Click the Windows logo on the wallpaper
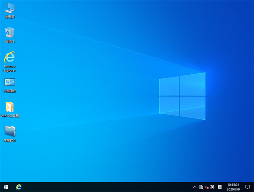This screenshot has height=192, width=254. [182, 96]
